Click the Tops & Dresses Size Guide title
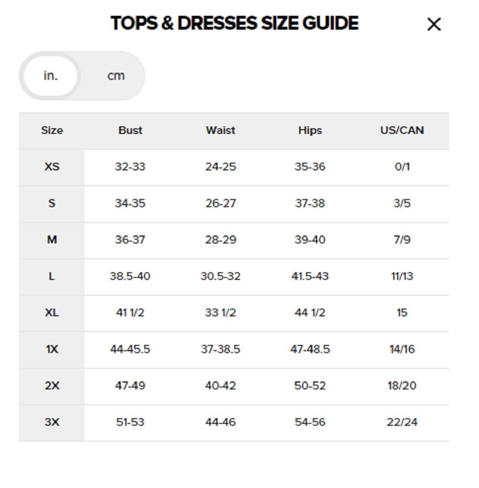Screen dimensions: 479x488 234,23
